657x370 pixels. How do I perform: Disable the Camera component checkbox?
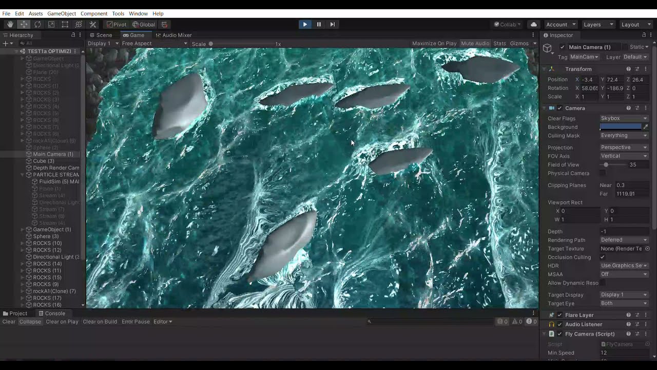click(559, 108)
